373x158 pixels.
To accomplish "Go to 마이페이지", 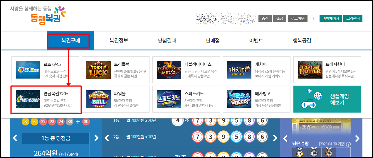I will (331, 18).
